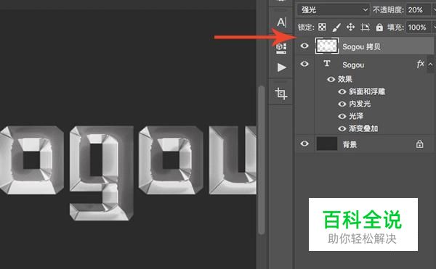
Task: Hide the 背景 layer
Action: (304, 144)
